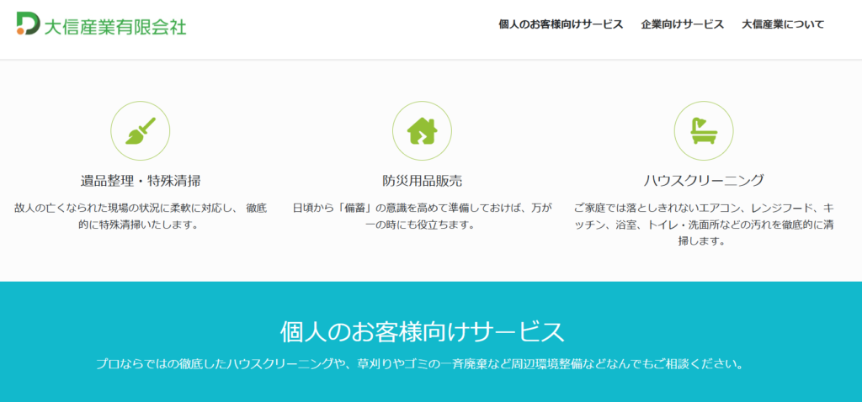Click the description starting with ご家庭では落としきれない
Viewport: 862px width, 402px height.
[703, 224]
